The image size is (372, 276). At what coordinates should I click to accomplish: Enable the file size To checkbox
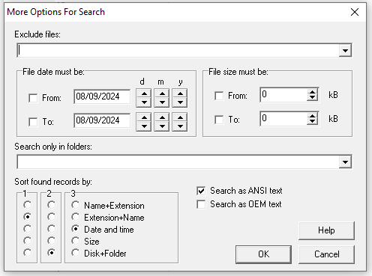click(x=219, y=120)
